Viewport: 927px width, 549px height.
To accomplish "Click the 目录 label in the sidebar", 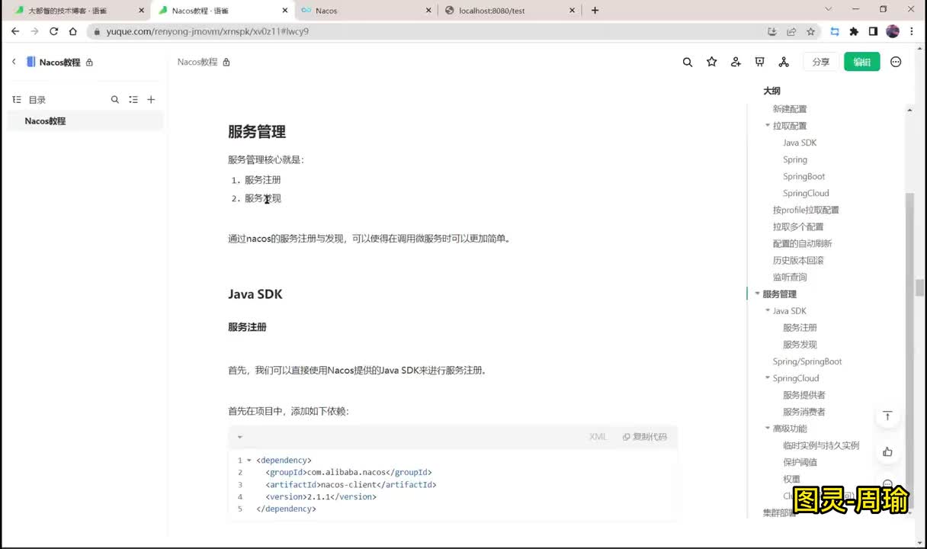I will (37, 100).
